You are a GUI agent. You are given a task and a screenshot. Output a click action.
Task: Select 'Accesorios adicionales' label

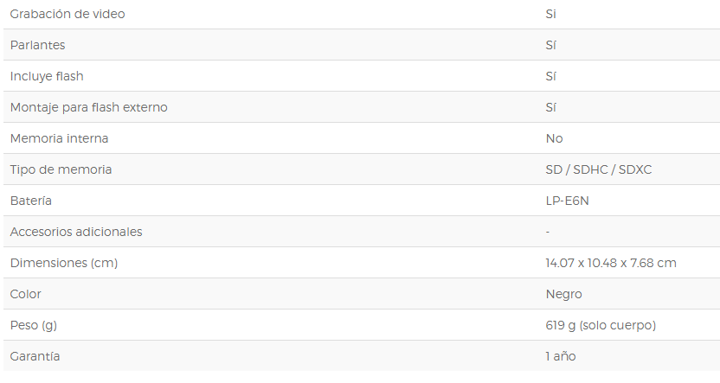click(76, 232)
